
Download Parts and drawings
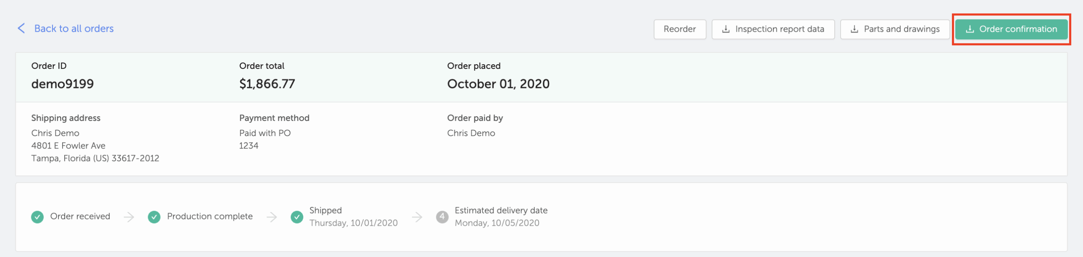[895, 29]
